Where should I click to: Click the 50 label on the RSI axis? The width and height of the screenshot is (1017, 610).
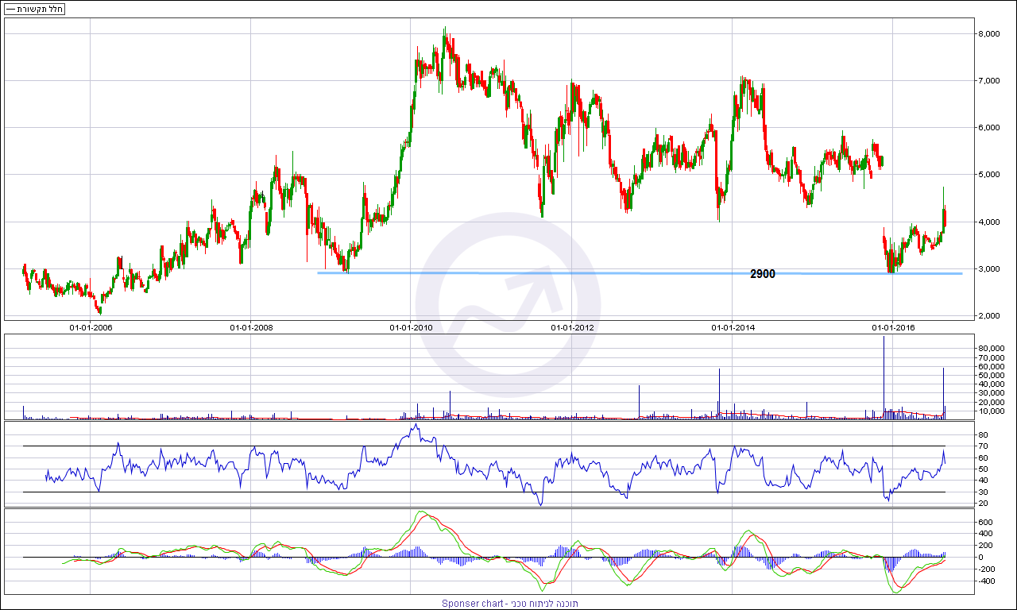983,469
